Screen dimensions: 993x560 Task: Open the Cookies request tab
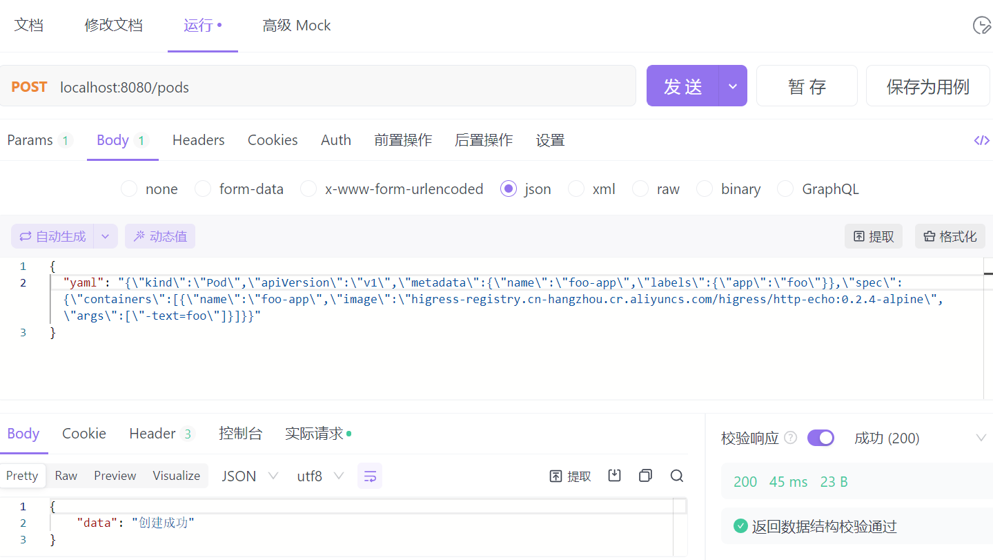pos(273,140)
